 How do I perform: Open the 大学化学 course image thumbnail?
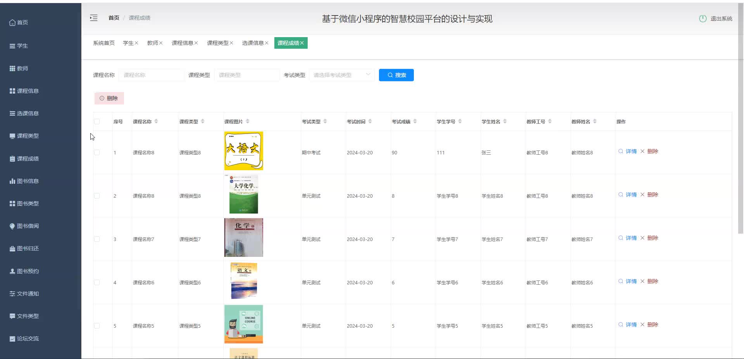[244, 194]
